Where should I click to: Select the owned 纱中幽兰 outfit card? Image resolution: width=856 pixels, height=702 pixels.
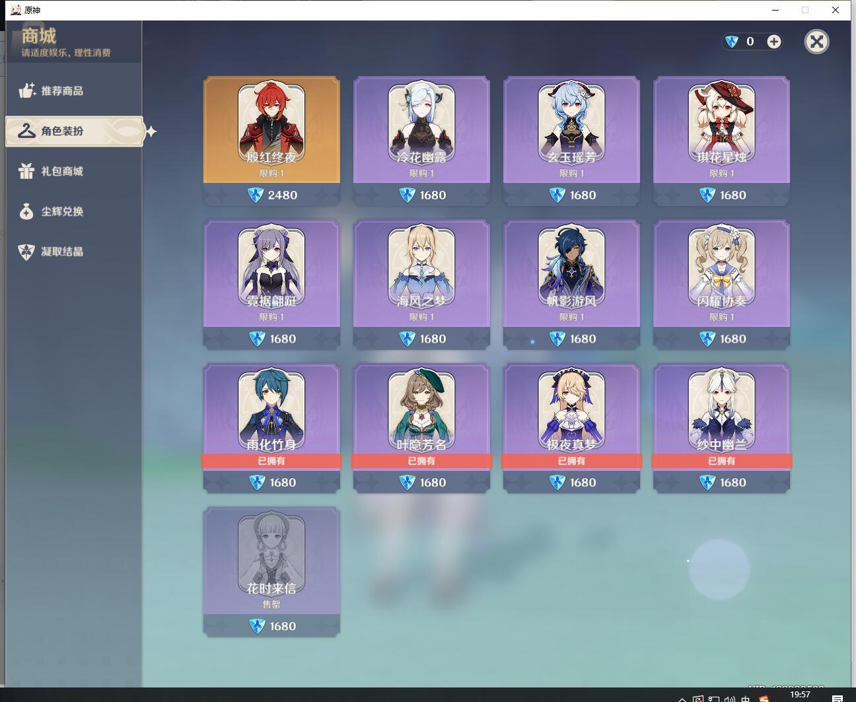tap(721, 429)
